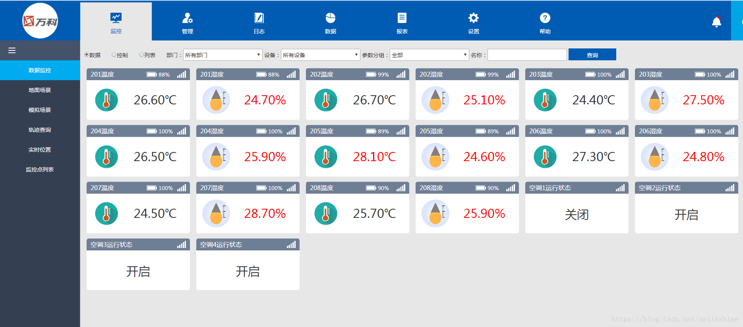This screenshot has height=327, width=743.
Task: Click the 208温度 thermometer icon
Action: (x=326, y=214)
